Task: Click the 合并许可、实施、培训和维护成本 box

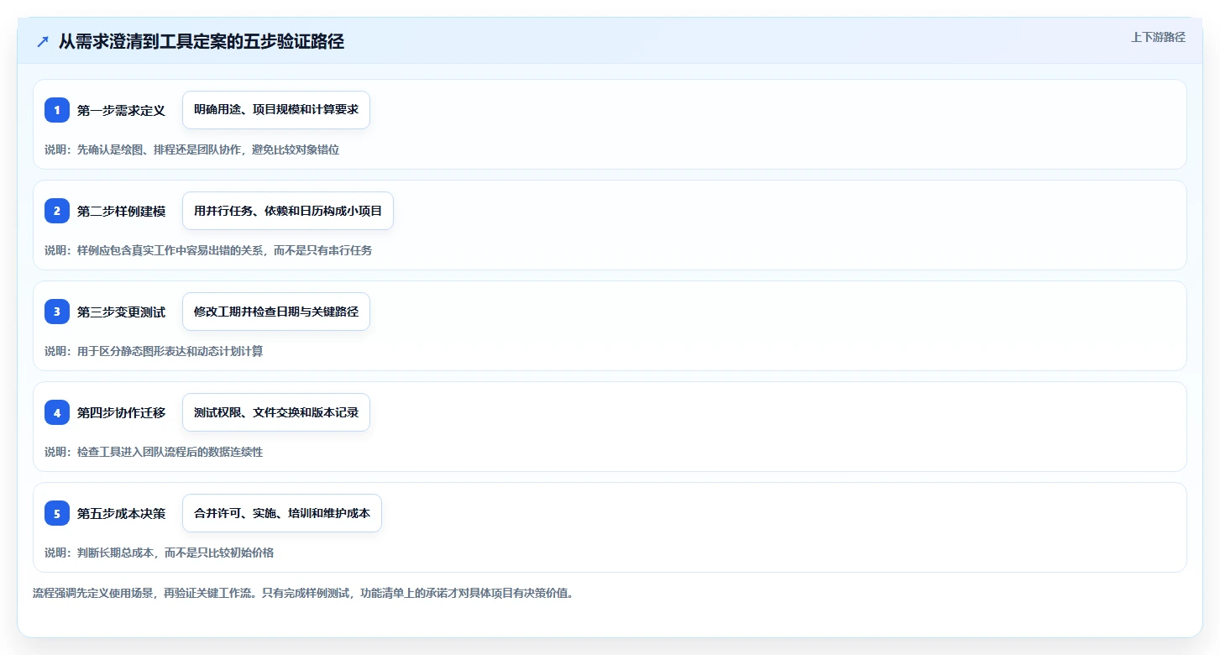Action: tap(282, 513)
